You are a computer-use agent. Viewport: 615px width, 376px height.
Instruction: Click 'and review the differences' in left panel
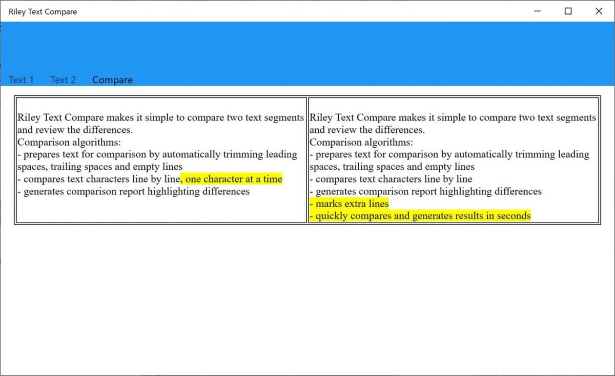(73, 129)
